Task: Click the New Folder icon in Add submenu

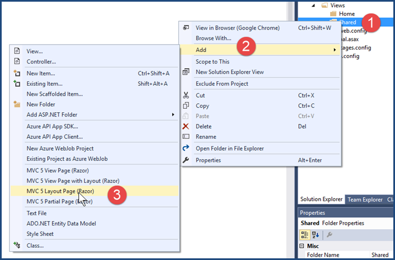Action: pyautogui.click(x=17, y=104)
